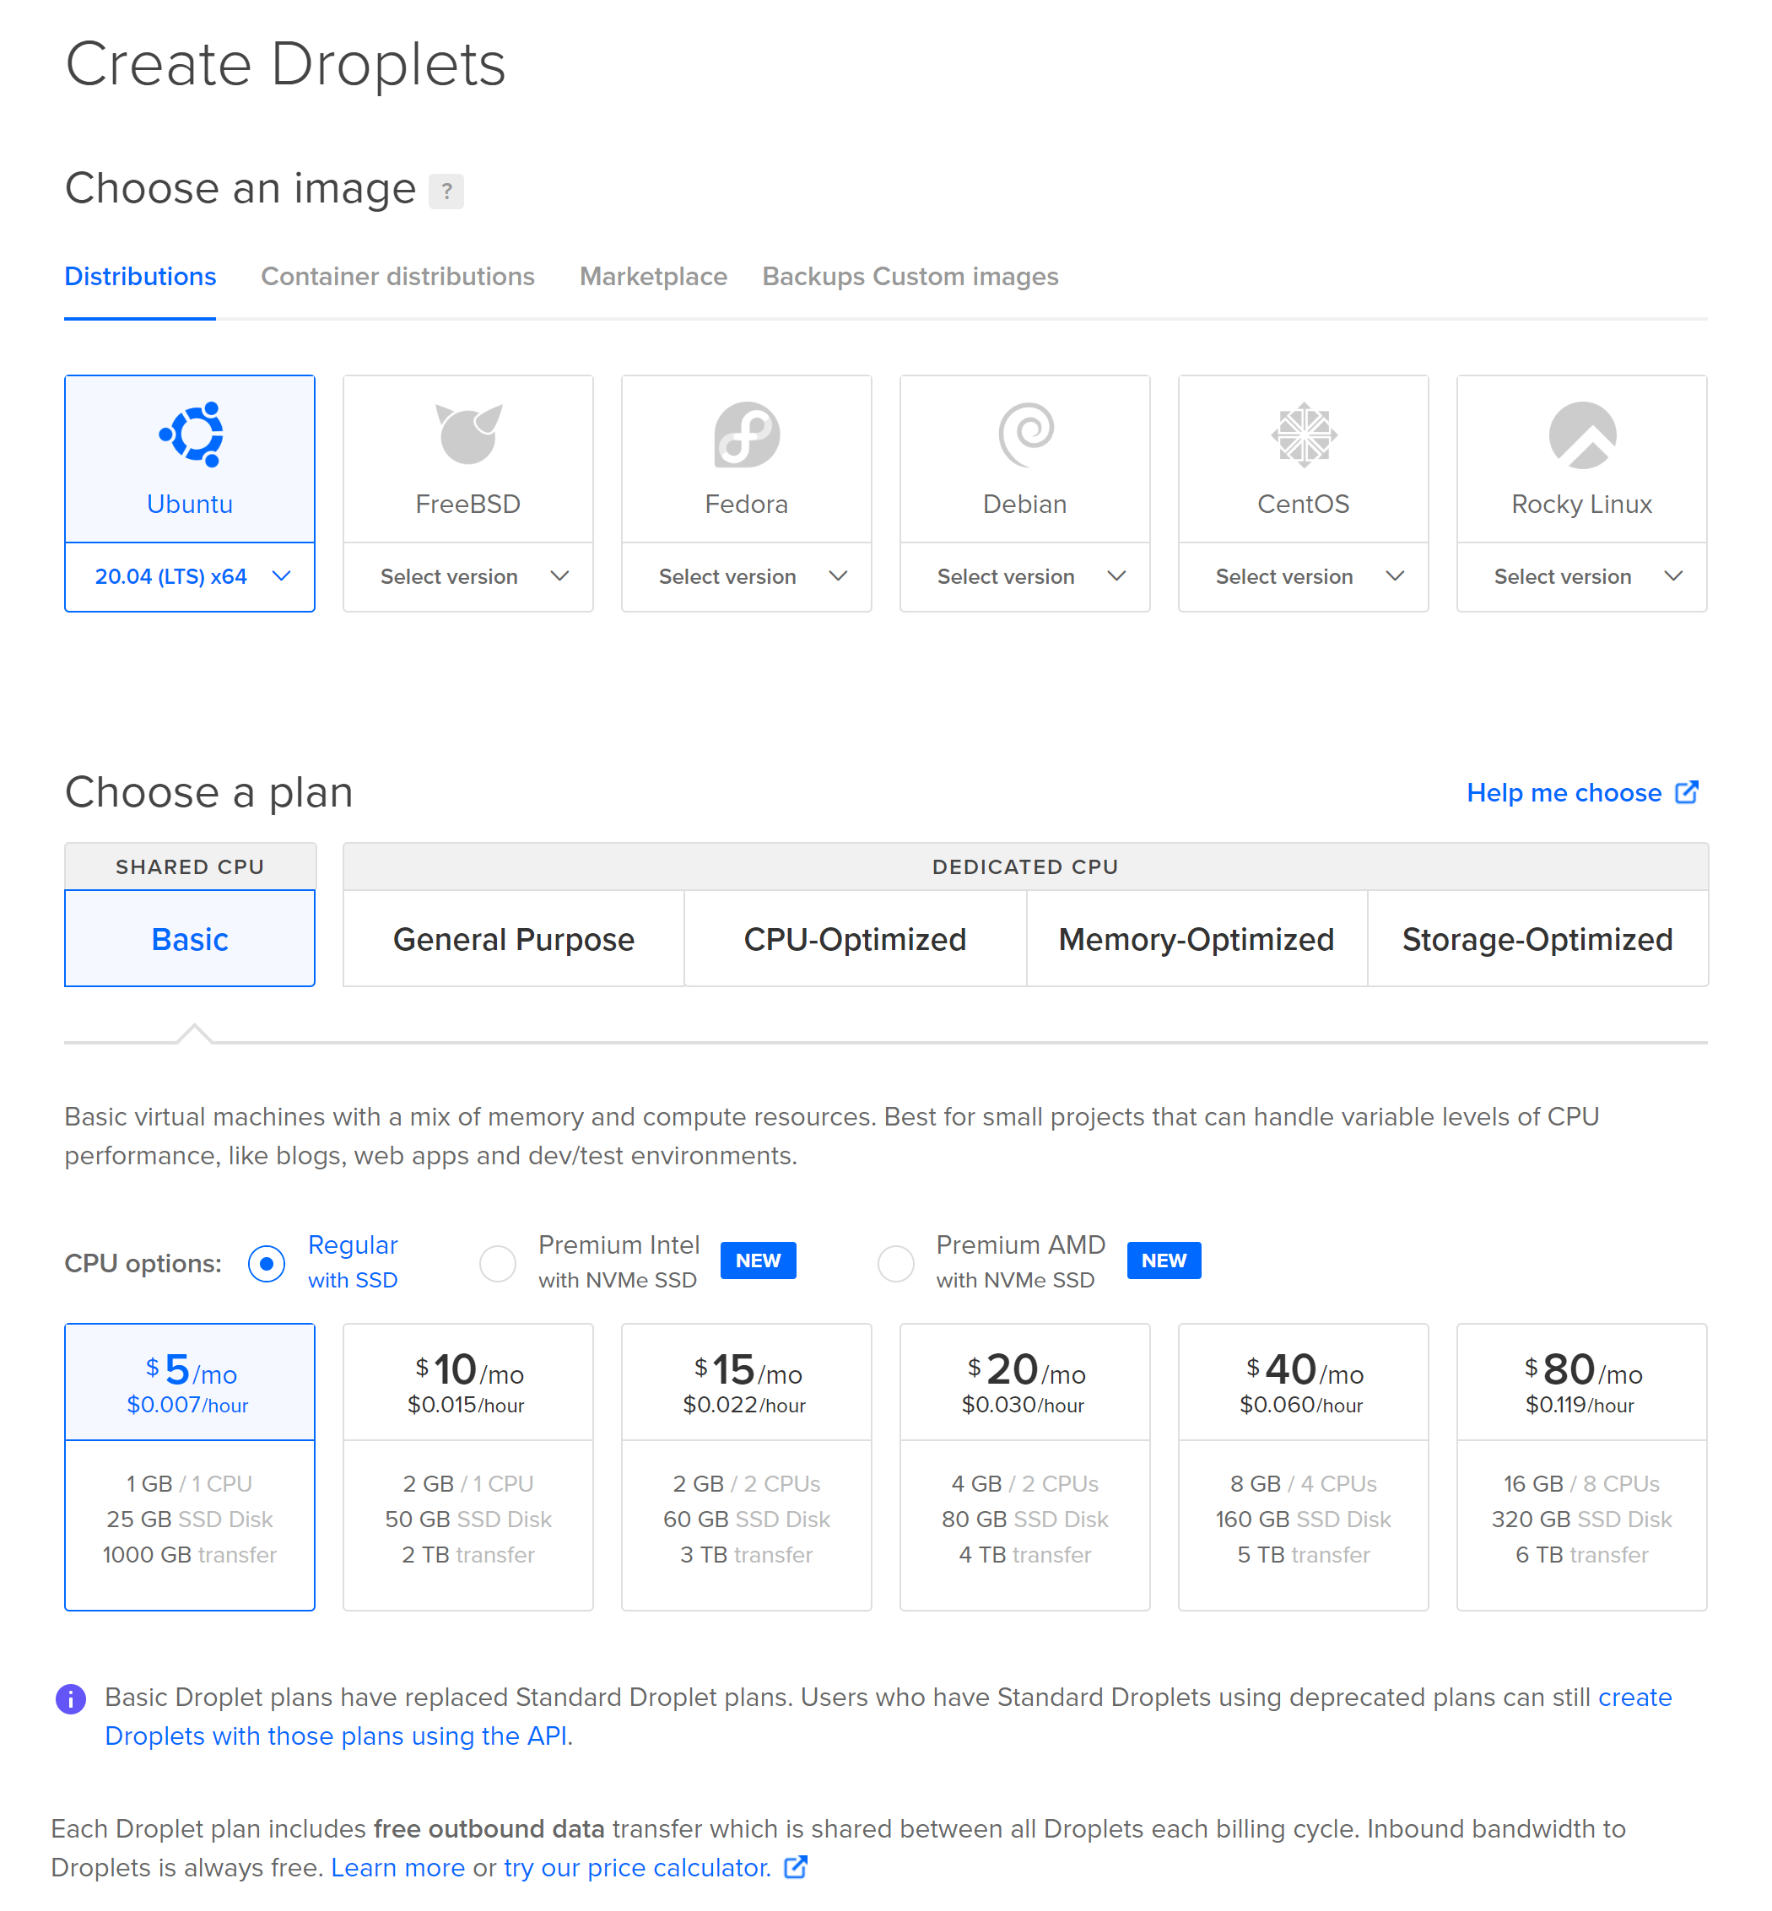Enable Premium AMD with NVMe SSD option
This screenshot has width=1772, height=1911.
[x=893, y=1262]
